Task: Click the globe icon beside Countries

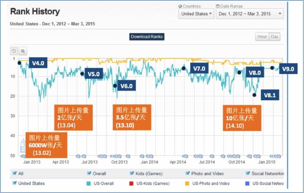Action: pyautogui.click(x=180, y=6)
